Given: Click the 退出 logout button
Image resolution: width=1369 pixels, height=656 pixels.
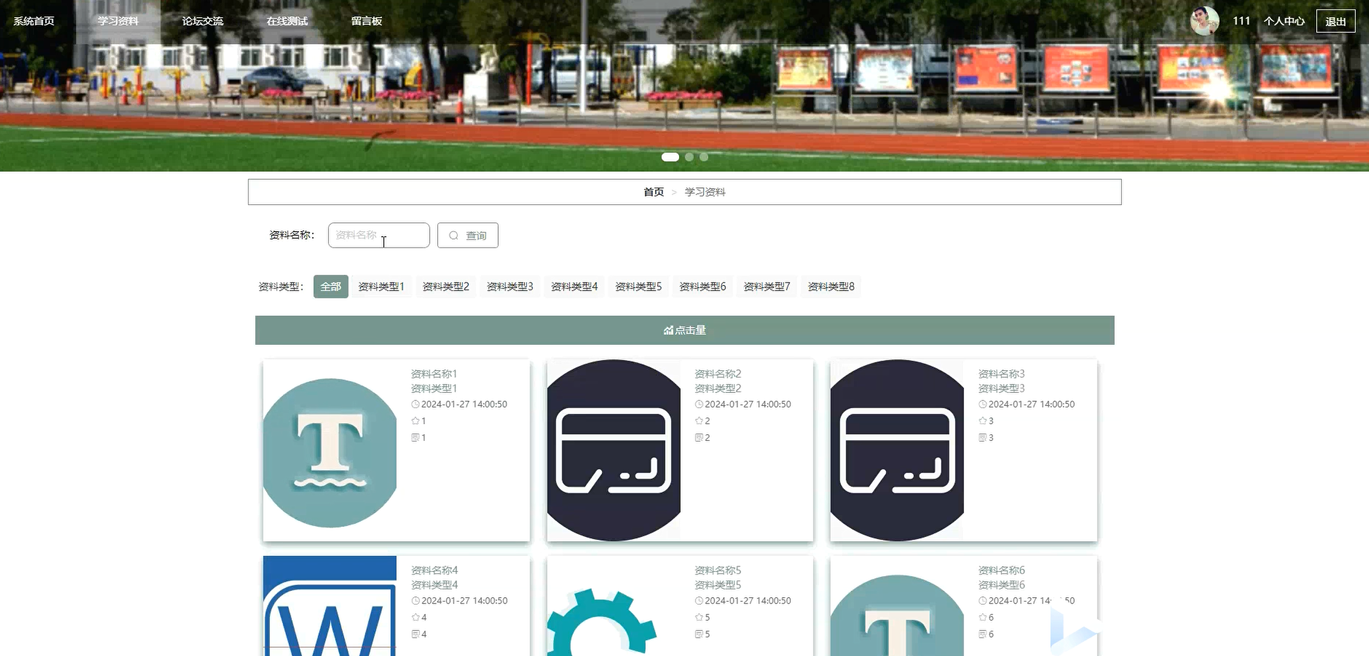Looking at the screenshot, I should pos(1336,21).
